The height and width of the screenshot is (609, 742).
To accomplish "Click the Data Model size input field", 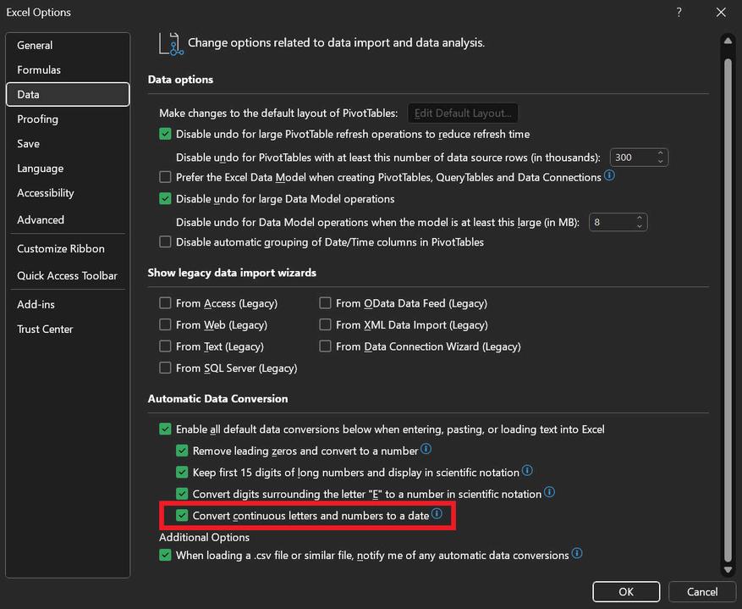I will tap(611, 222).
